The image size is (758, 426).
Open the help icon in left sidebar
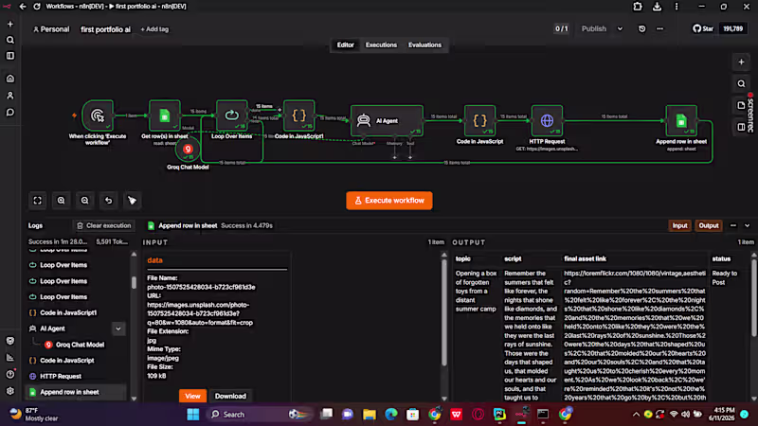(10, 374)
